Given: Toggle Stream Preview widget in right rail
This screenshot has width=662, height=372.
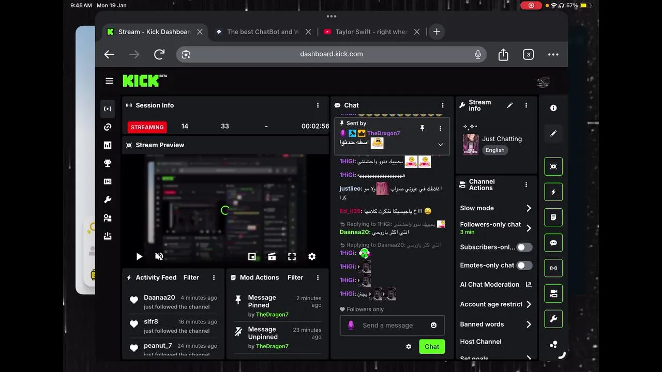Looking at the screenshot, I should (x=553, y=166).
